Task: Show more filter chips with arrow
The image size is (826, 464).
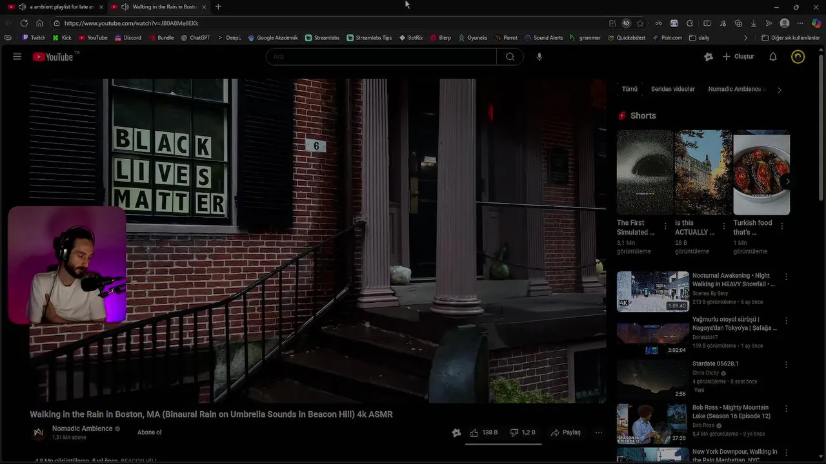Action: point(779,90)
